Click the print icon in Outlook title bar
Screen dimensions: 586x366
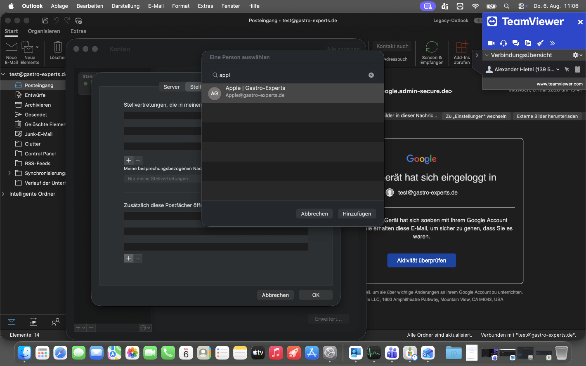click(x=78, y=21)
